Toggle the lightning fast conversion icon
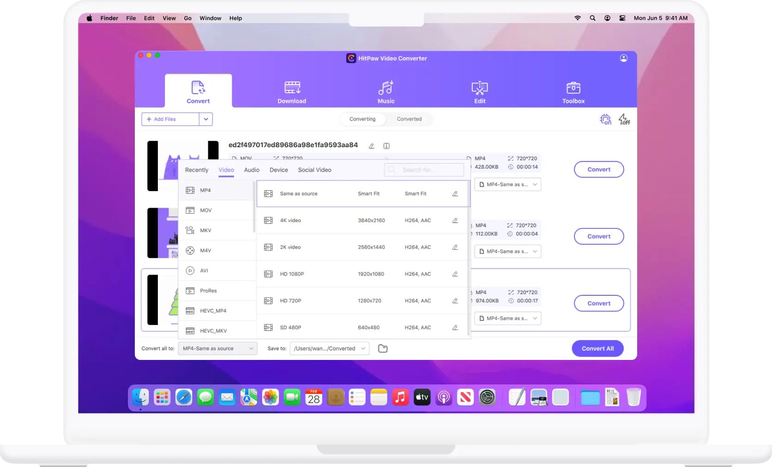772x467 pixels. point(624,119)
